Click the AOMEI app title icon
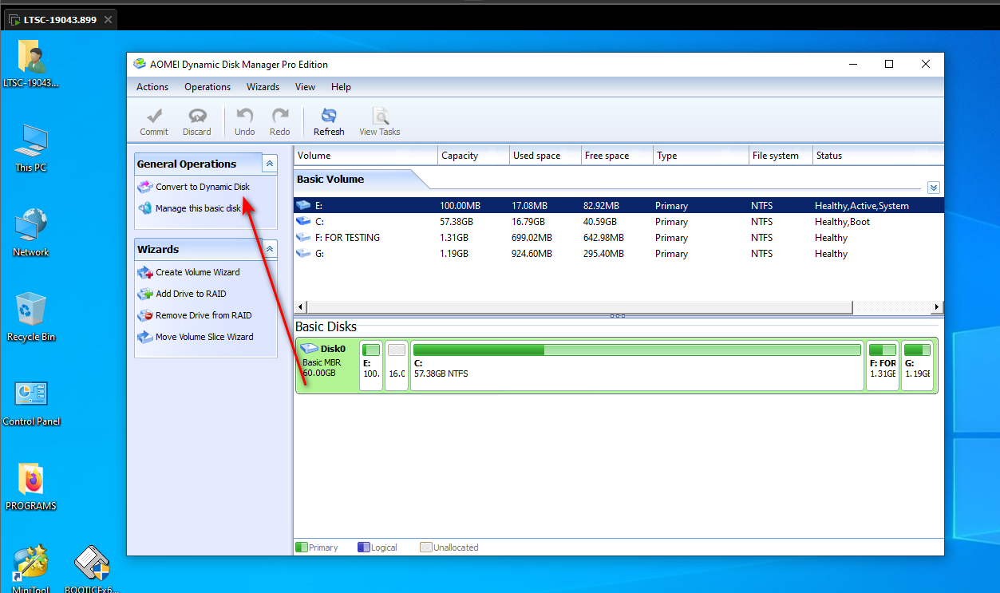This screenshot has height=593, width=1000. (139, 65)
